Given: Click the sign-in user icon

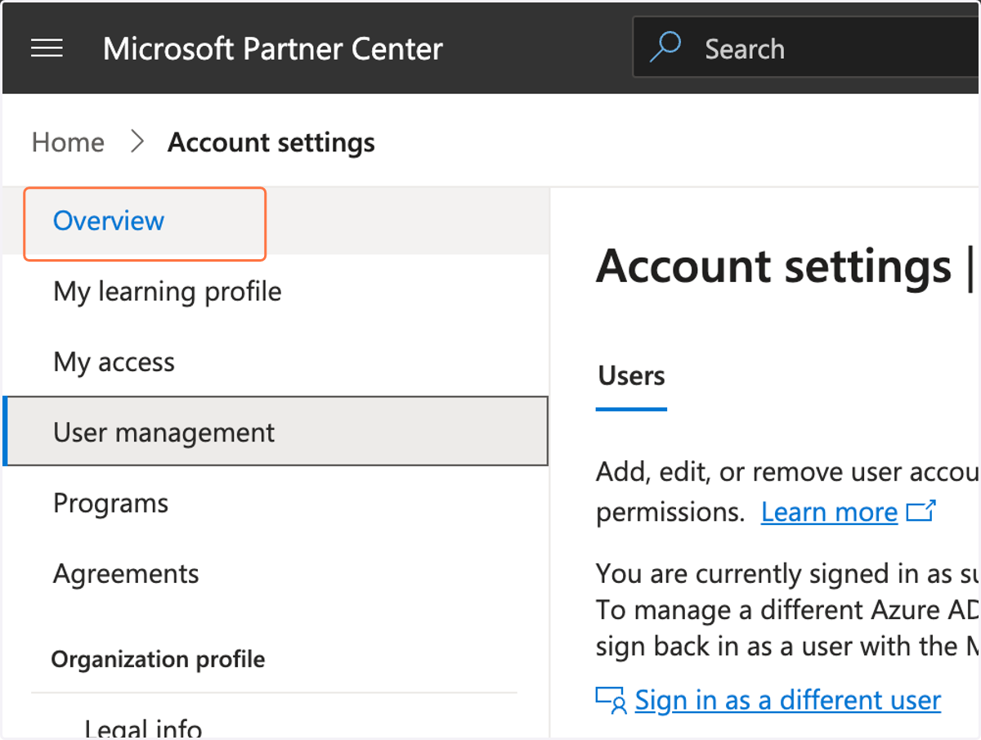Looking at the screenshot, I should 611,700.
